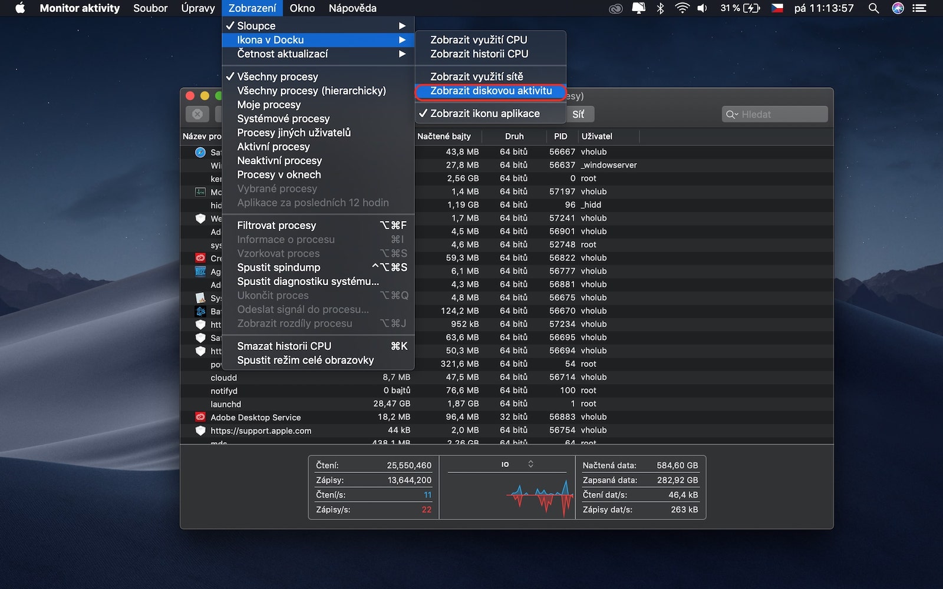This screenshot has height=589, width=943.
Task: Sort by PID column header
Action: pos(561,137)
